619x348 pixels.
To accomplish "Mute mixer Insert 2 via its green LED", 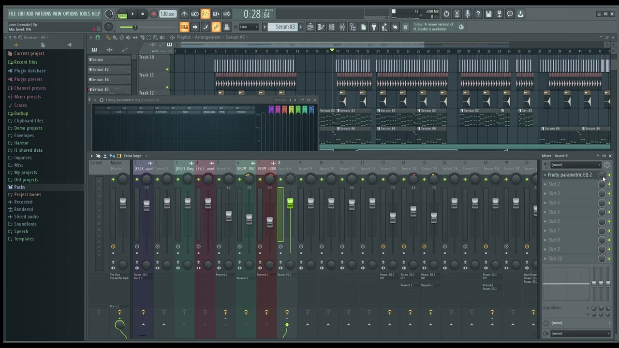I will pyautogui.click(x=157, y=179).
